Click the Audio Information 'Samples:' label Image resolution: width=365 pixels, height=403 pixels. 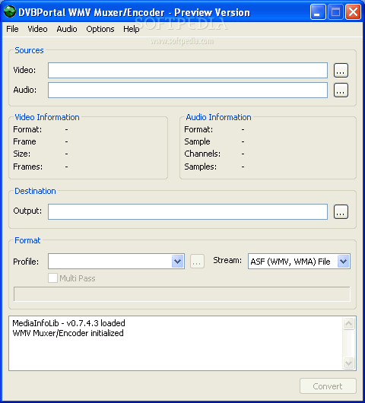tap(201, 167)
